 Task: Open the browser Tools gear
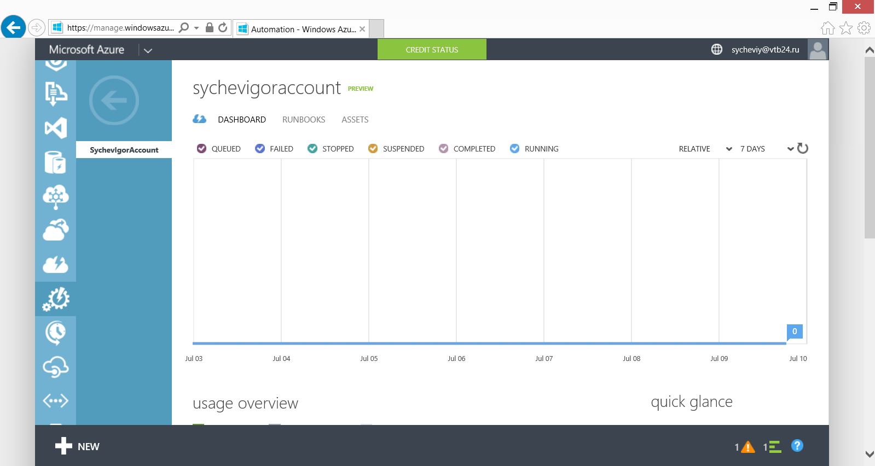[864, 28]
